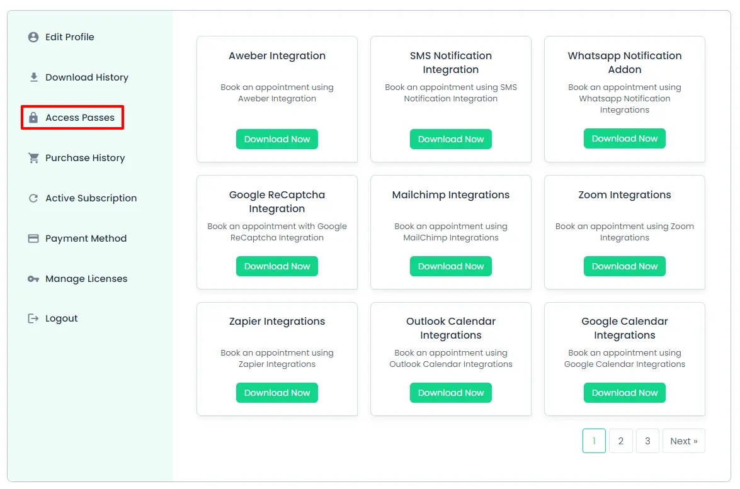Click the Next » pagination link

tap(683, 441)
